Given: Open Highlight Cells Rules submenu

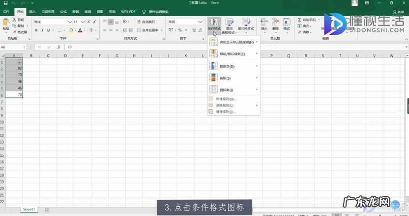Looking at the screenshot, I should tap(234, 42).
